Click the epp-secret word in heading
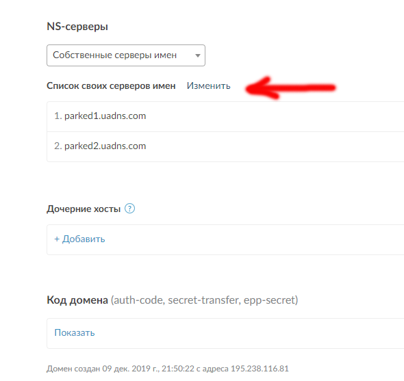This screenshot has width=404, height=381. [x=269, y=300]
